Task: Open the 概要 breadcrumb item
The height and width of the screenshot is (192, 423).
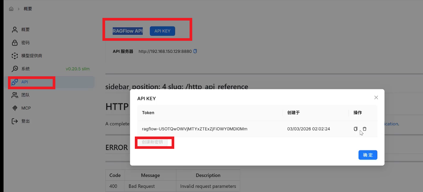Action: [28, 9]
